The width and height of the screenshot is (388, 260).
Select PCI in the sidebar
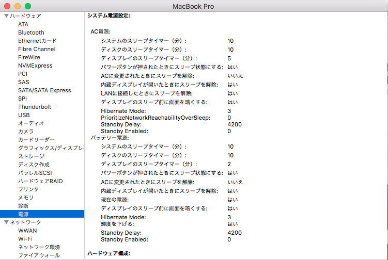23,74
